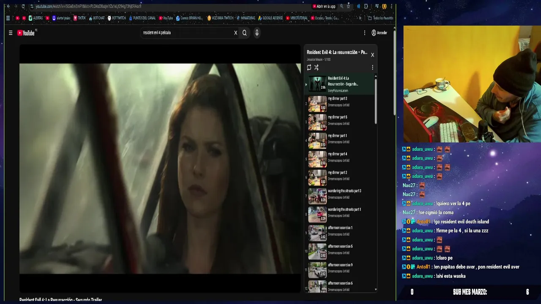Click chat message '!quiero ver la 4 pe'
Image resolution: width=541 pixels, height=304 pixels.
453,204
